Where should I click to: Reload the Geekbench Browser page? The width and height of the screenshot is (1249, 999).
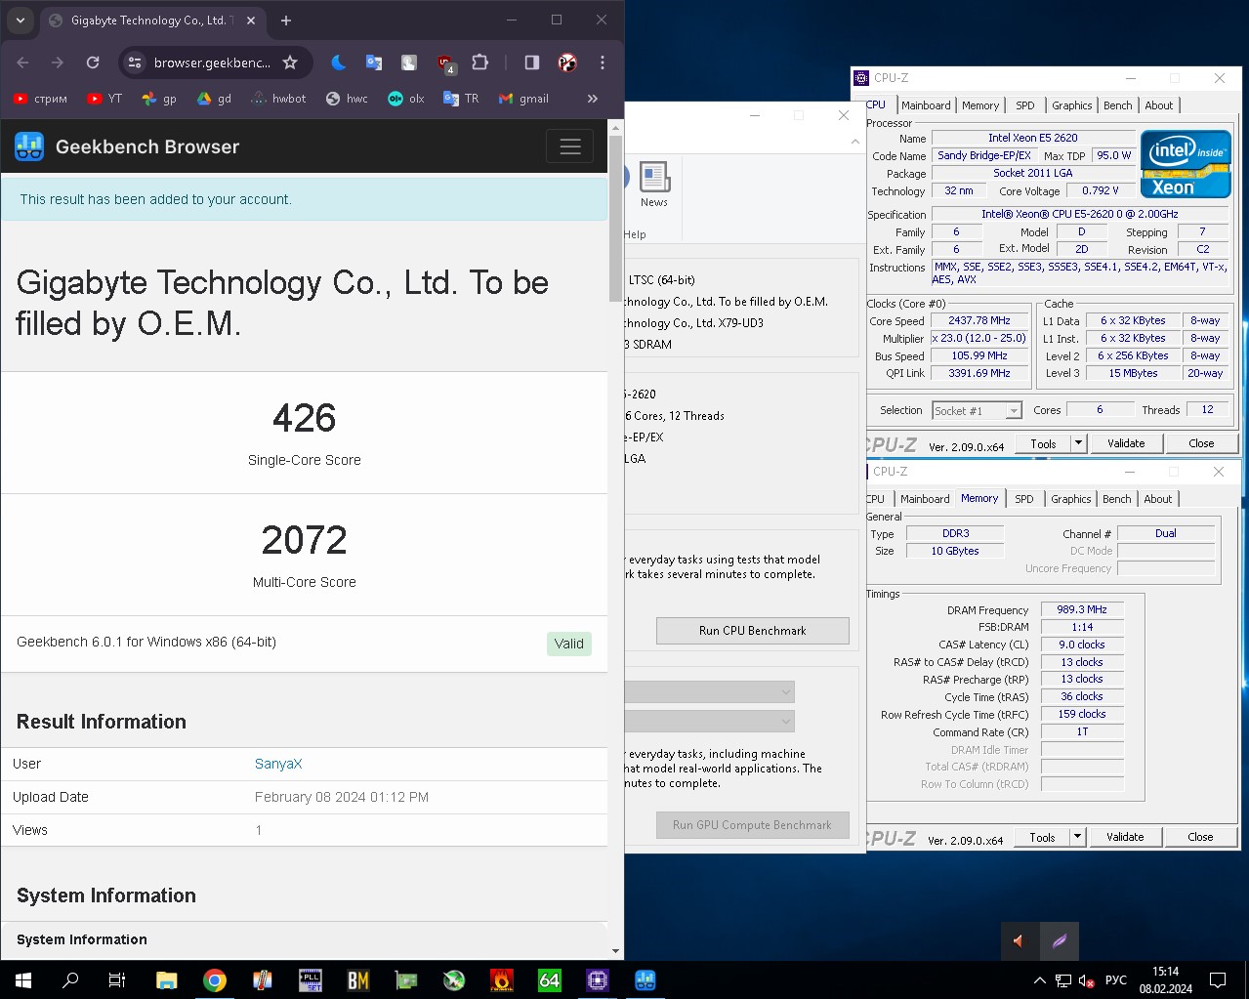tap(93, 62)
